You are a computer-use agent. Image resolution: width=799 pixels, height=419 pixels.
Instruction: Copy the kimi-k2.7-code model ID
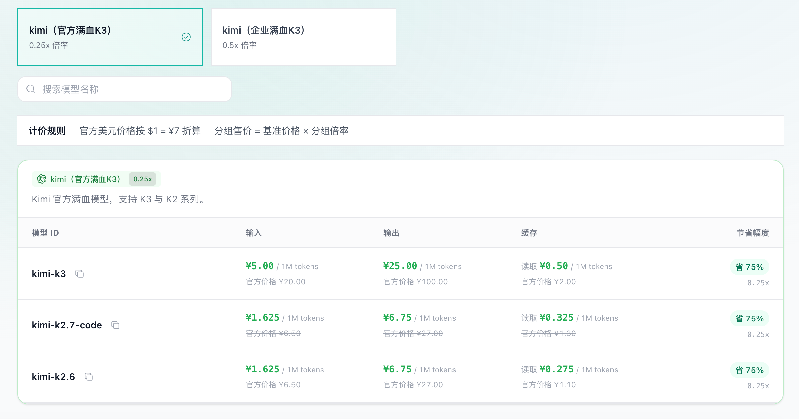pyautogui.click(x=115, y=325)
